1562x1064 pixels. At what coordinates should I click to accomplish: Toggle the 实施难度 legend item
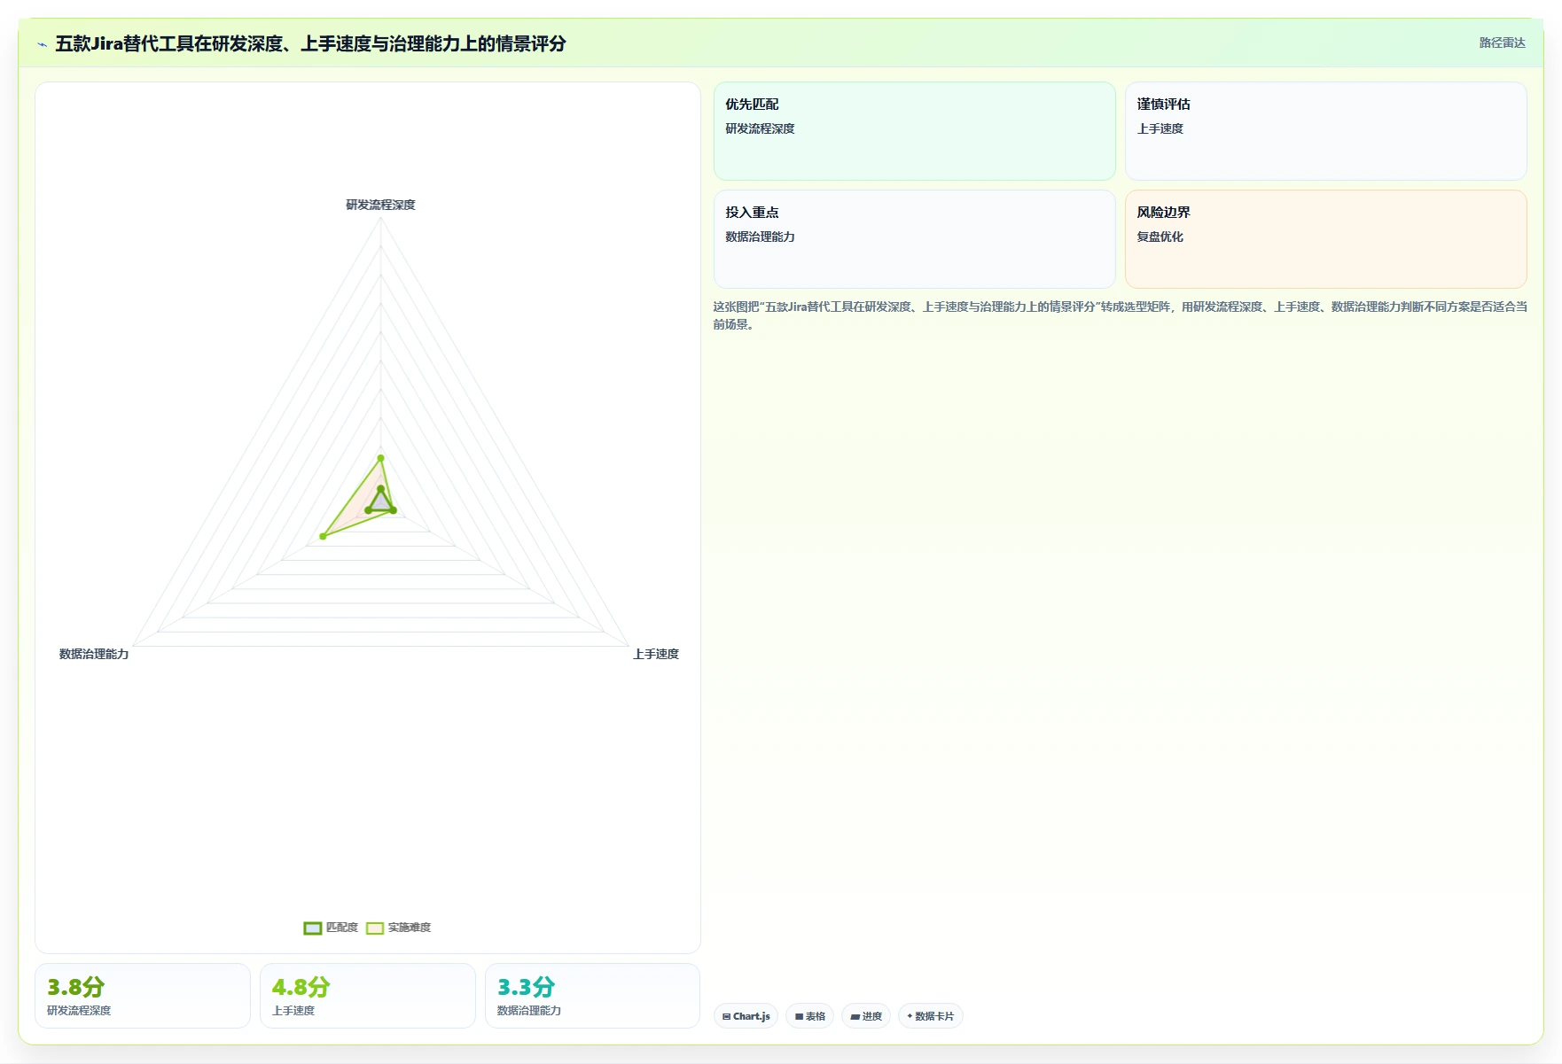pyautogui.click(x=399, y=928)
